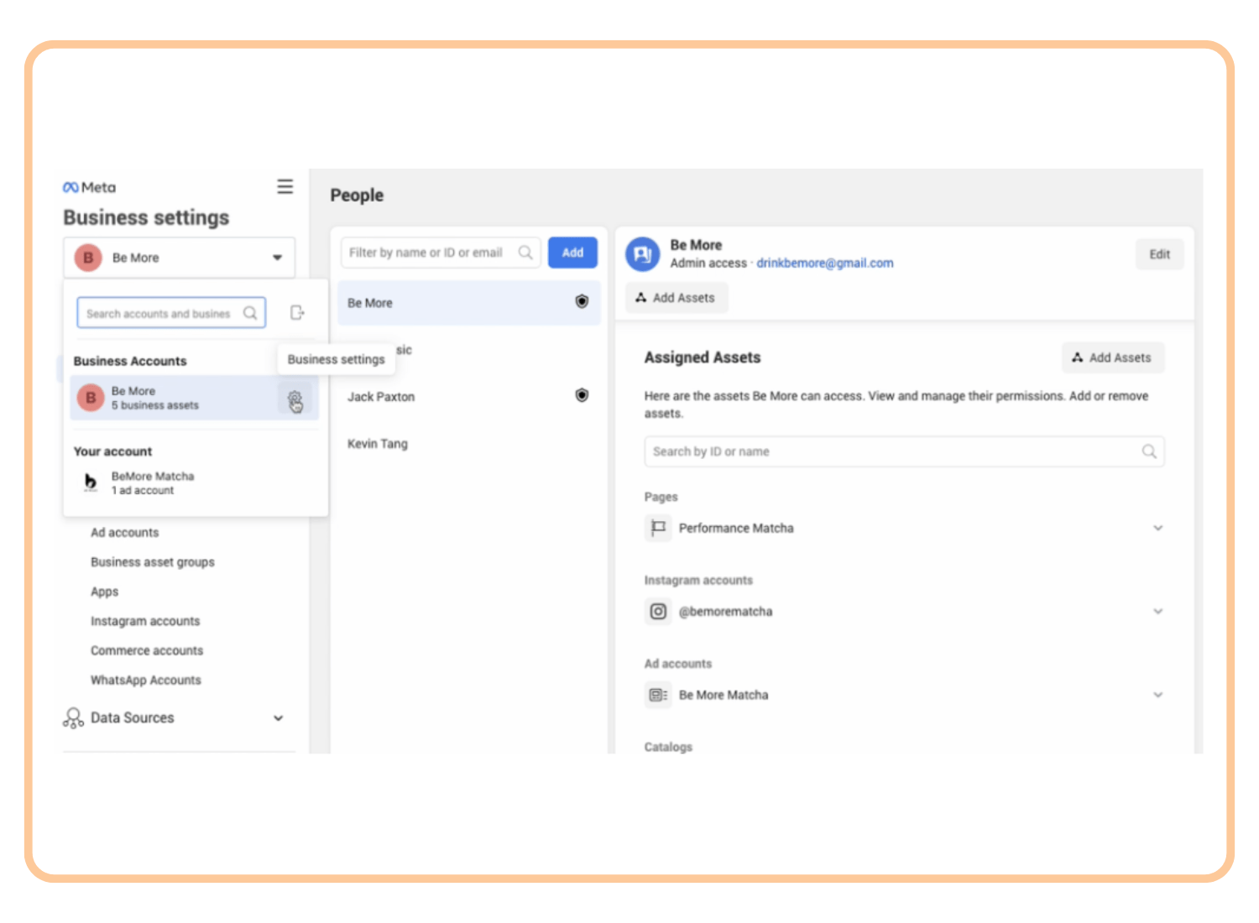
Task: Open WhatsApp Accounts in the sidebar
Action: (146, 680)
